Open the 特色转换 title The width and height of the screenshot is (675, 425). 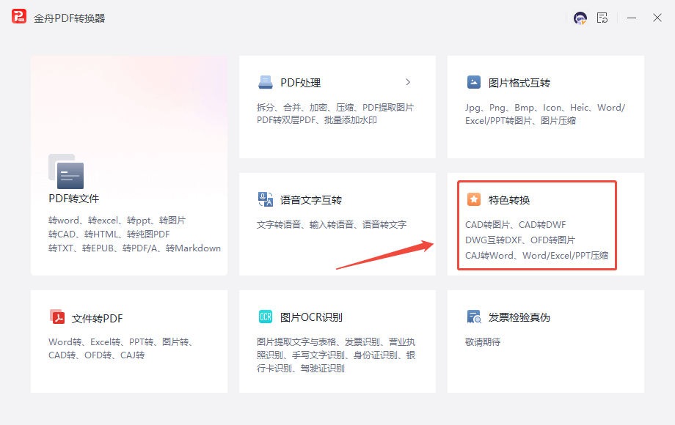pyautogui.click(x=509, y=200)
